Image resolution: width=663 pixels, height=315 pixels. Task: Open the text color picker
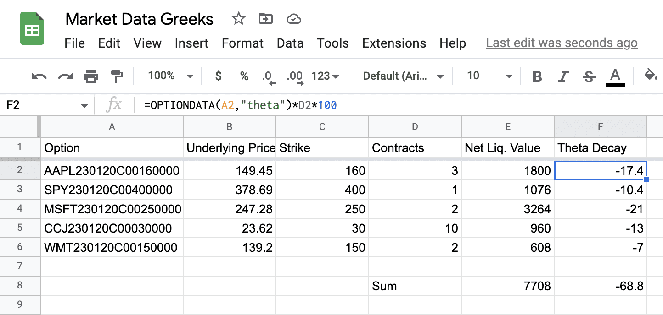tap(615, 76)
